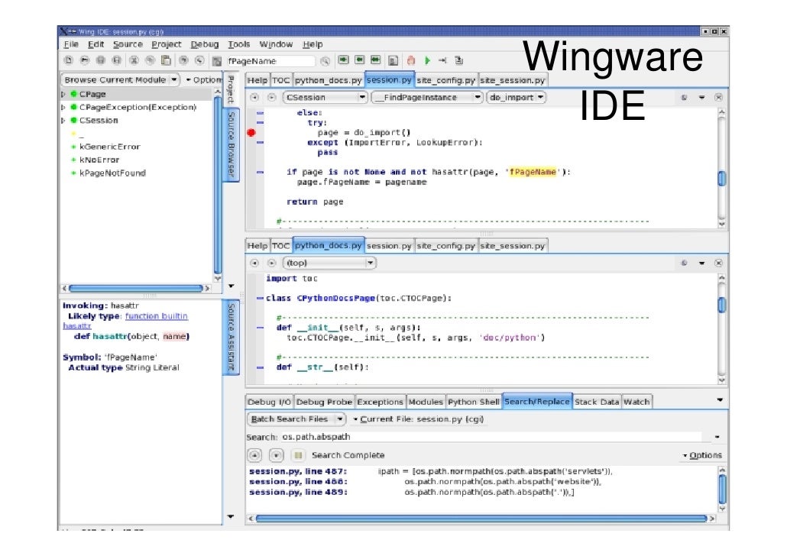The image size is (787, 556).
Task: Open the Batch Search Files dropdown
Action: (296, 419)
